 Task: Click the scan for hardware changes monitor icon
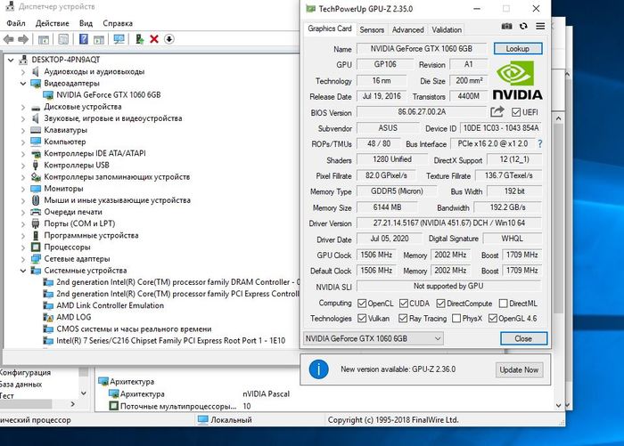click(119, 39)
